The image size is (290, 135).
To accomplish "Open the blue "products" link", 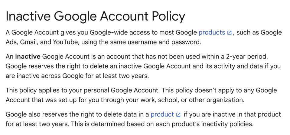I will tap(212, 33).
